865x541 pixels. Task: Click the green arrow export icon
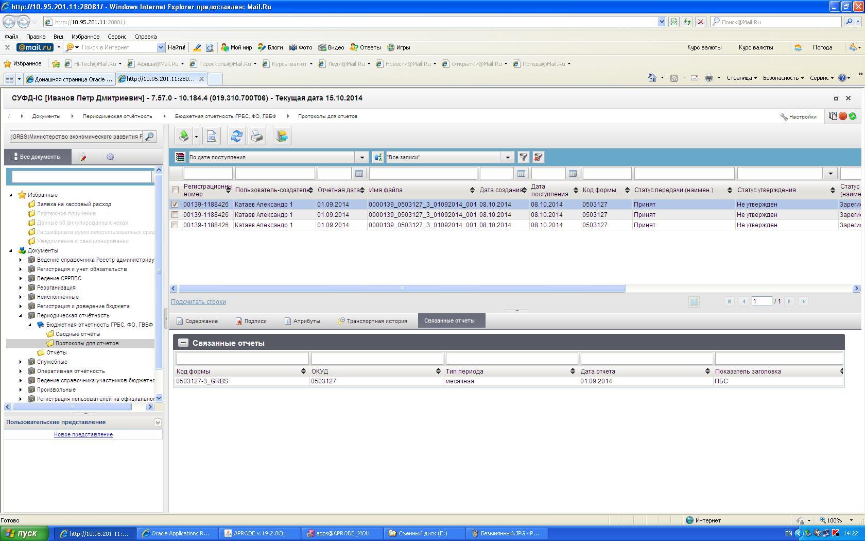pos(184,137)
